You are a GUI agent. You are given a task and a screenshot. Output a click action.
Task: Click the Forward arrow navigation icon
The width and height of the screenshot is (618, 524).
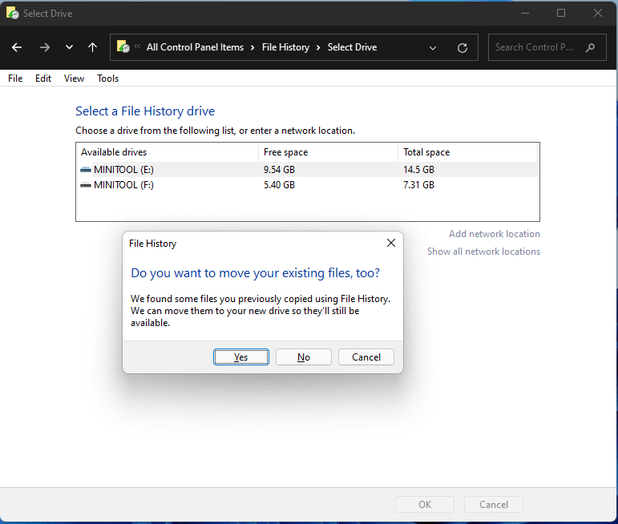[45, 47]
